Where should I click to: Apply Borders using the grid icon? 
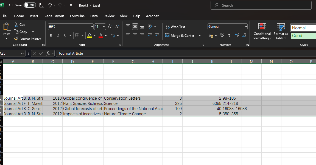click(x=77, y=35)
